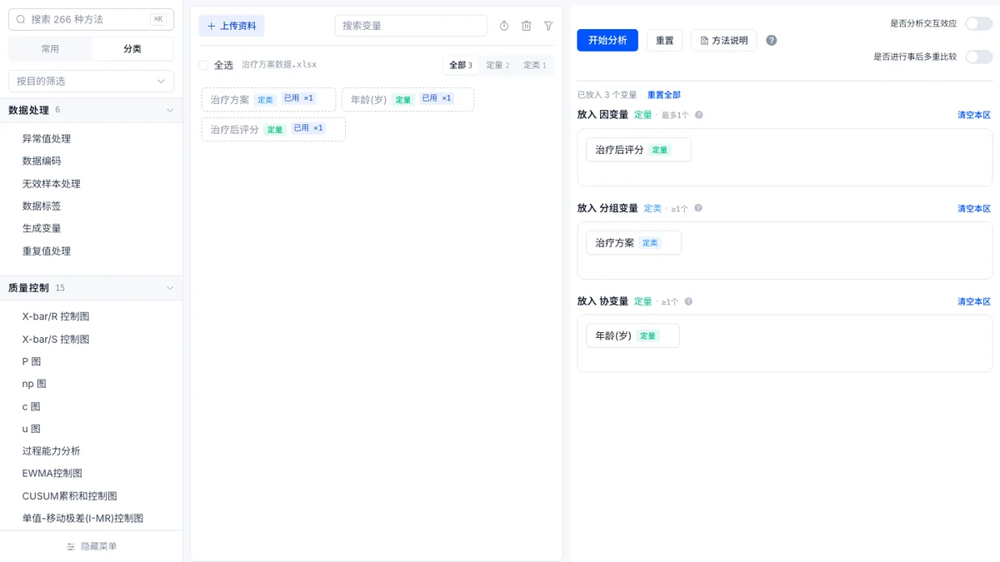The width and height of the screenshot is (1000, 562).
Task: Click the filter funnel icon
Action: click(x=548, y=26)
